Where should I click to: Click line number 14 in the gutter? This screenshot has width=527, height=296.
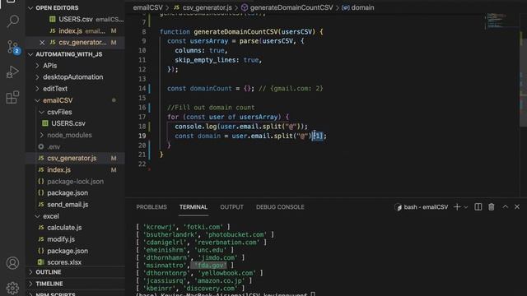point(142,89)
